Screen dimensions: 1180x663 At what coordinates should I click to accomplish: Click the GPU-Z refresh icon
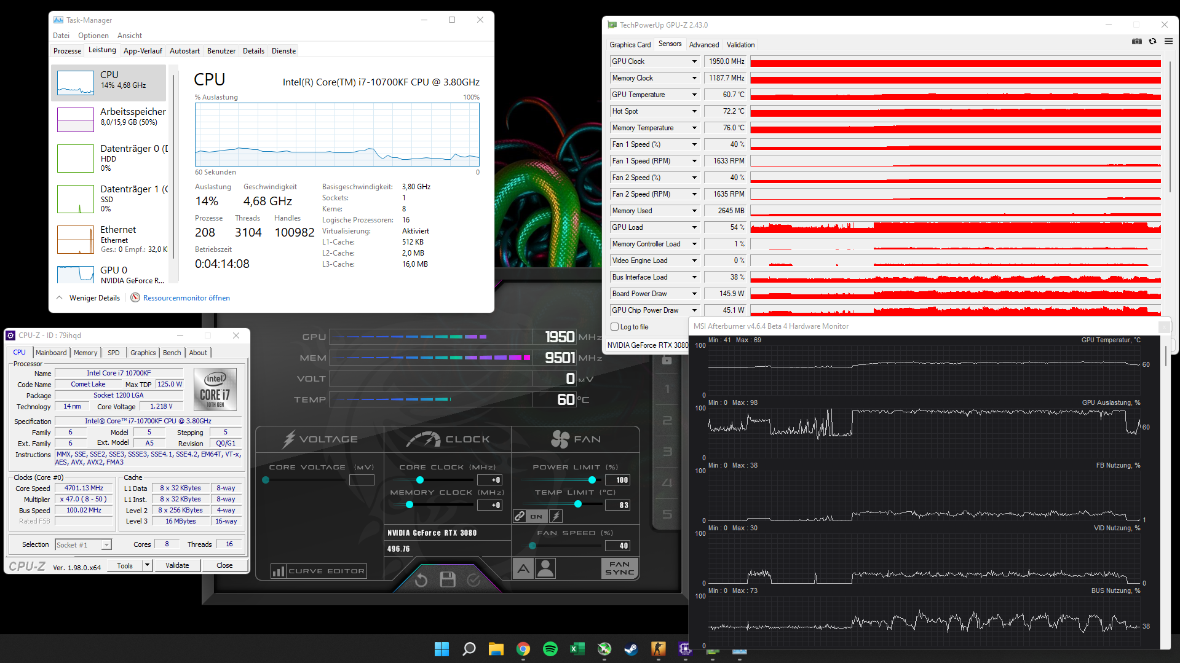(1153, 41)
